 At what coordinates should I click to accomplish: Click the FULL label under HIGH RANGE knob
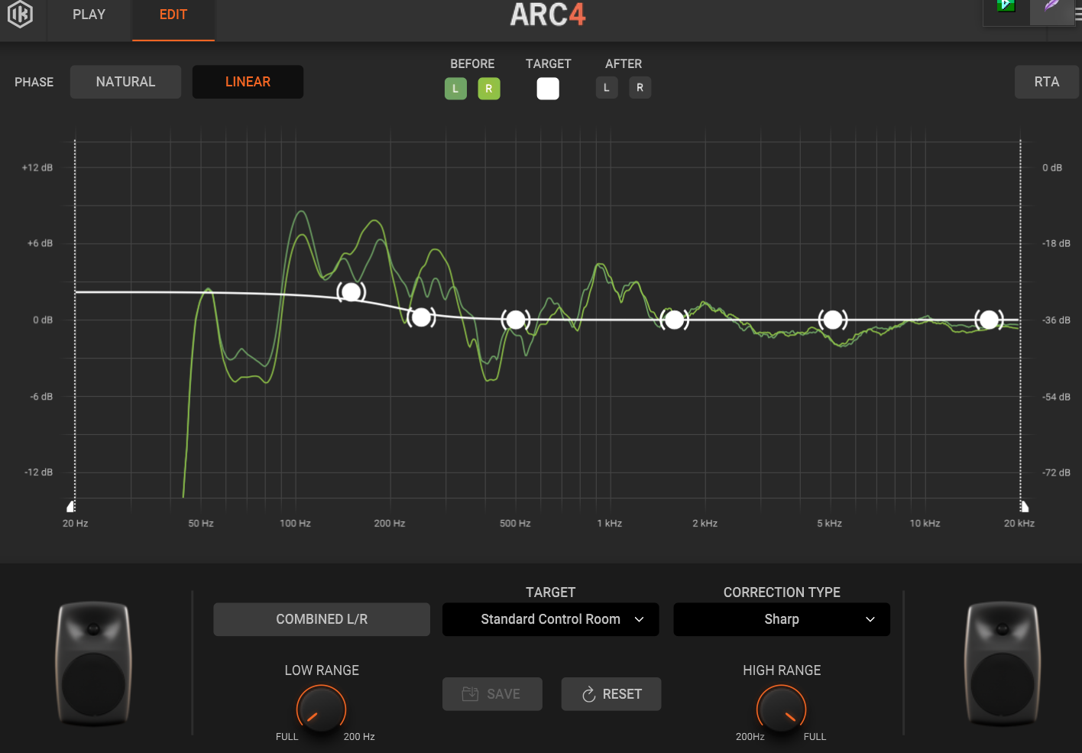click(x=815, y=737)
